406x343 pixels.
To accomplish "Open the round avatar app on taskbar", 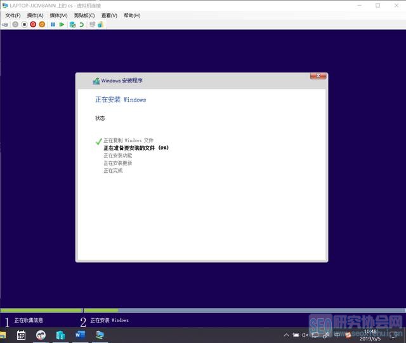I will click(x=41, y=335).
